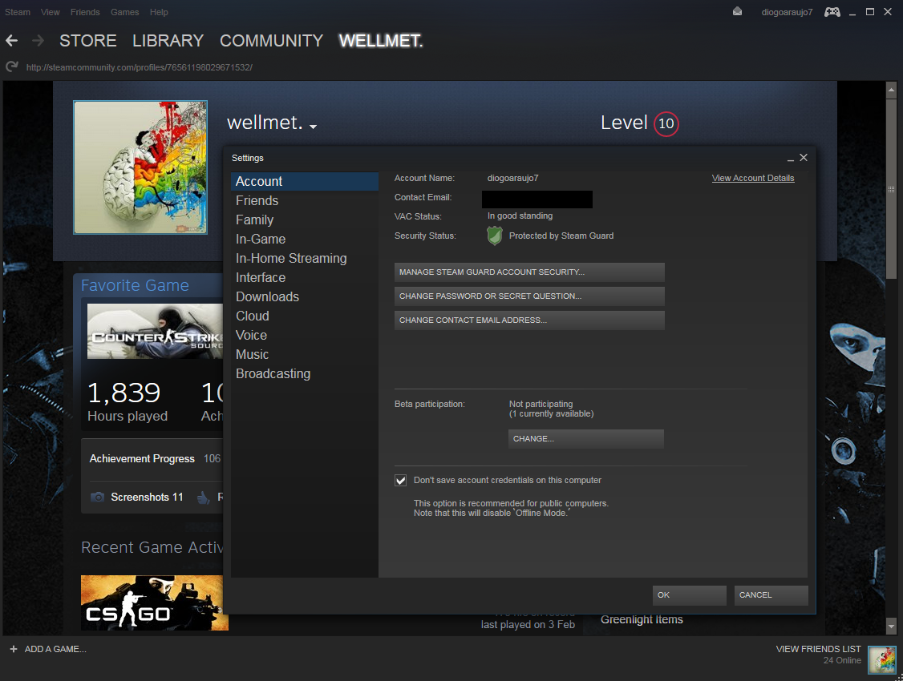
Task: Click the page scrollbar up arrow
Action: point(891,91)
